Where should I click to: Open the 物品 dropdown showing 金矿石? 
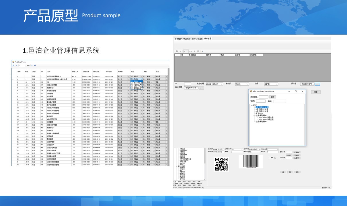(277, 84)
